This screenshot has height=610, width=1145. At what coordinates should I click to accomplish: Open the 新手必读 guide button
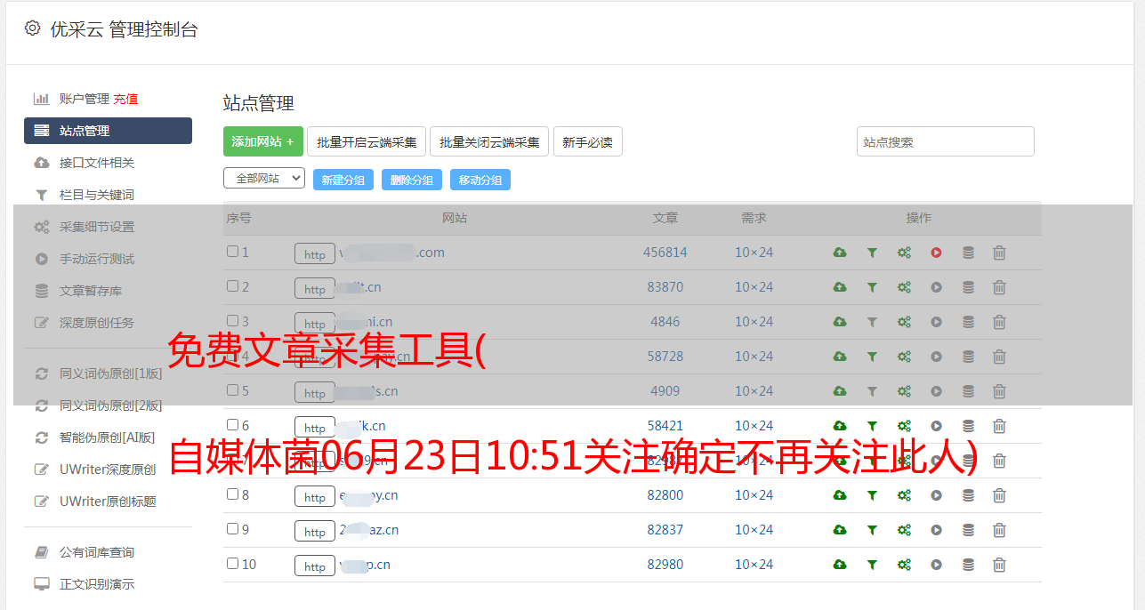[588, 141]
